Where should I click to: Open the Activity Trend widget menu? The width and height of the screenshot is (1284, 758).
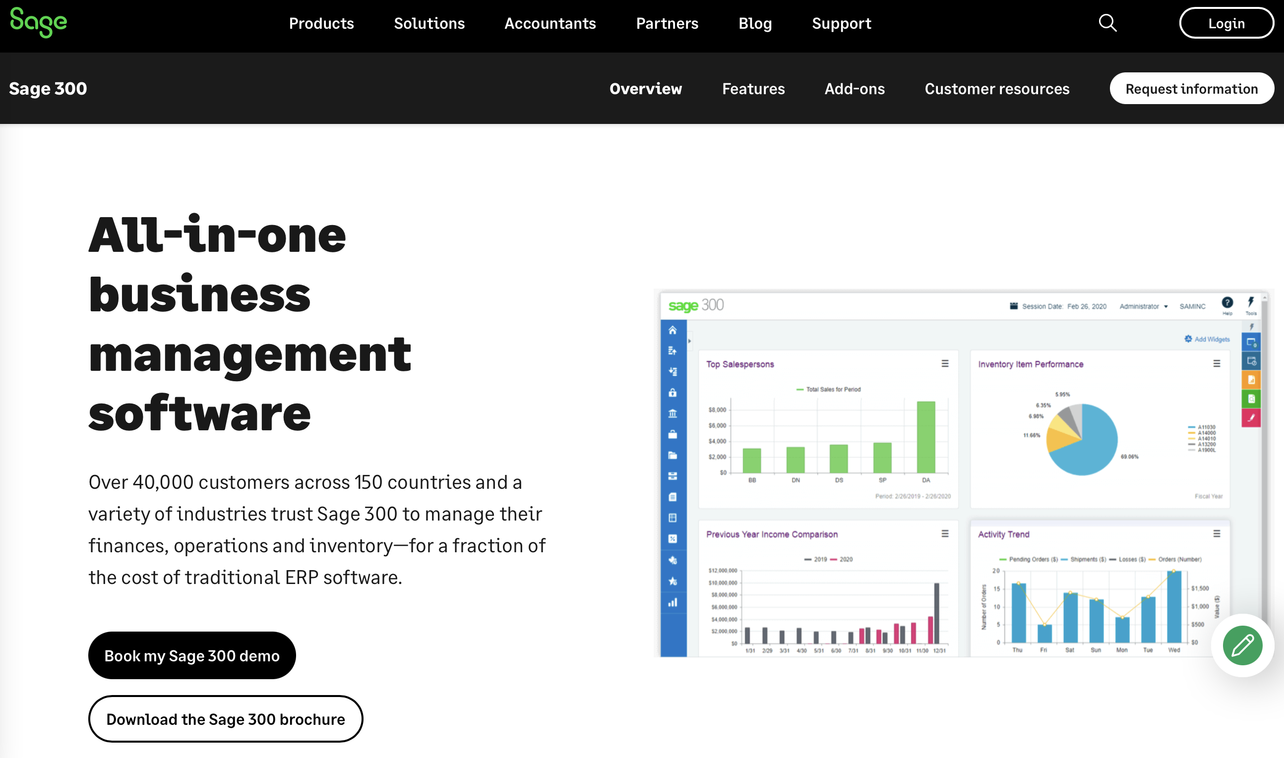tap(1217, 534)
